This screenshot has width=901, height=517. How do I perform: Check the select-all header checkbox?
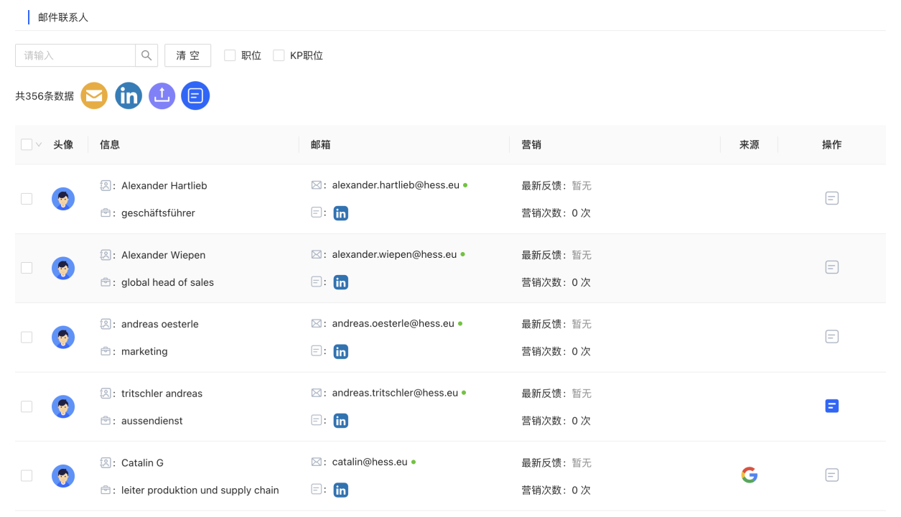click(27, 144)
